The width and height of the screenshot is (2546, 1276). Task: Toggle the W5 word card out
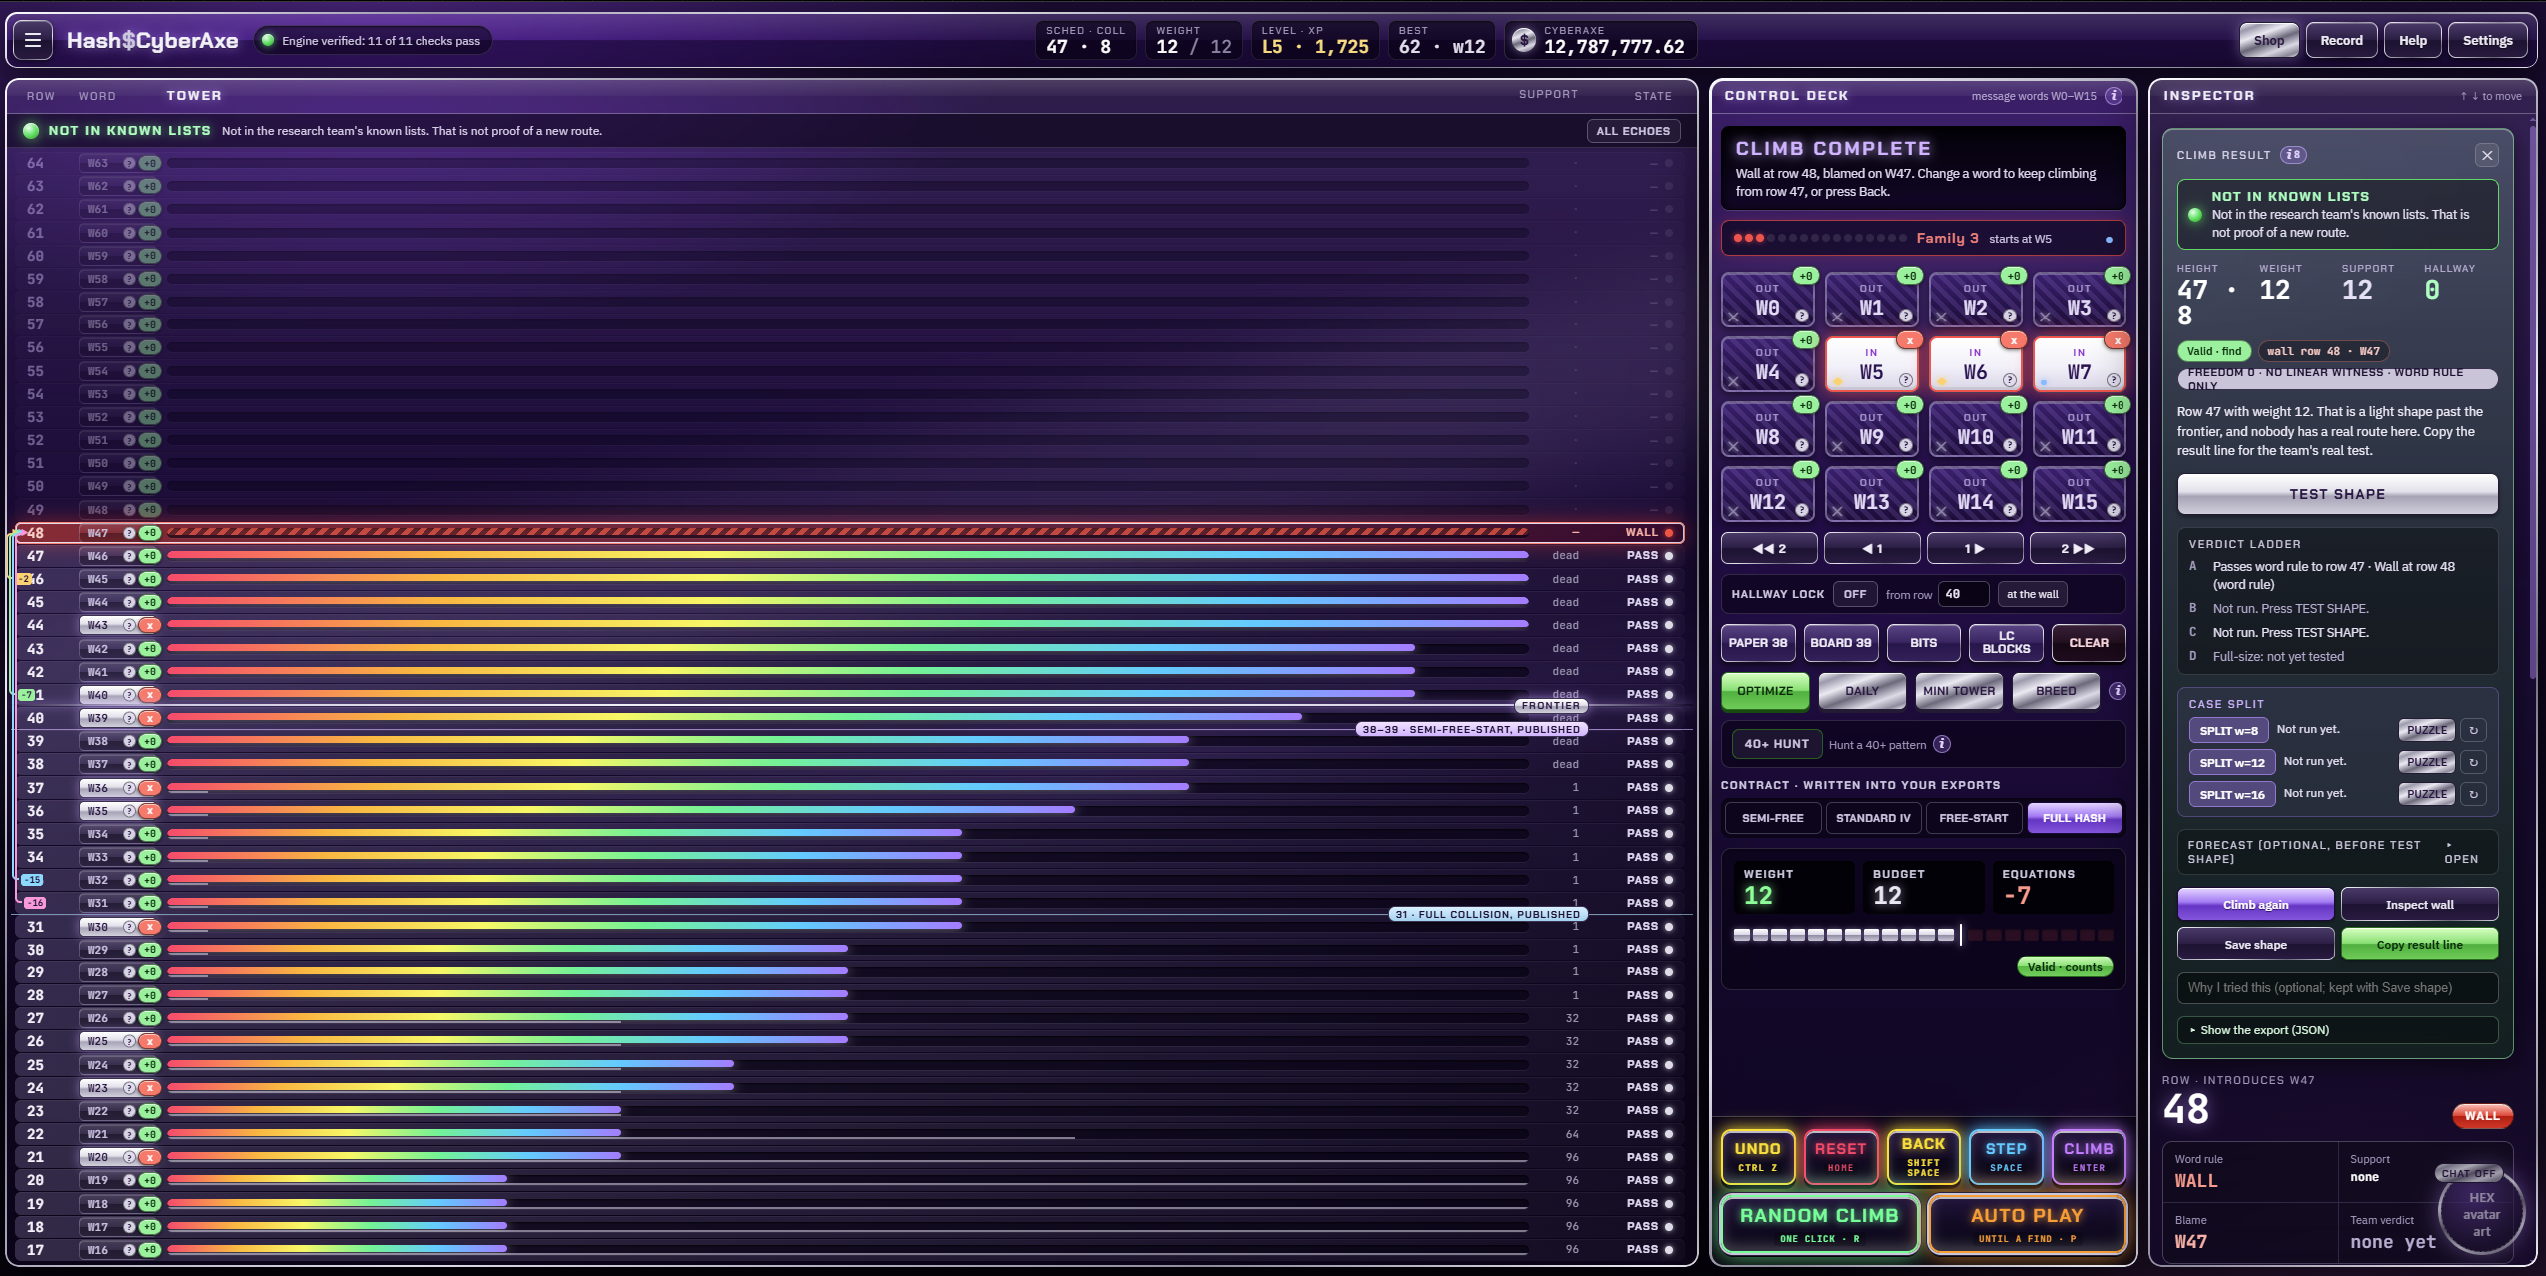pyautogui.click(x=1871, y=365)
